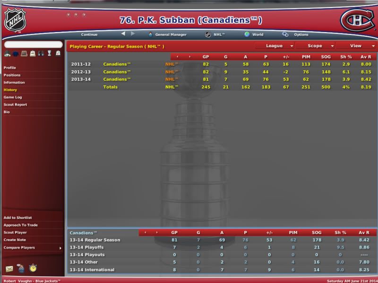
Task: Click the 13-14 International row
Action: click(222, 270)
